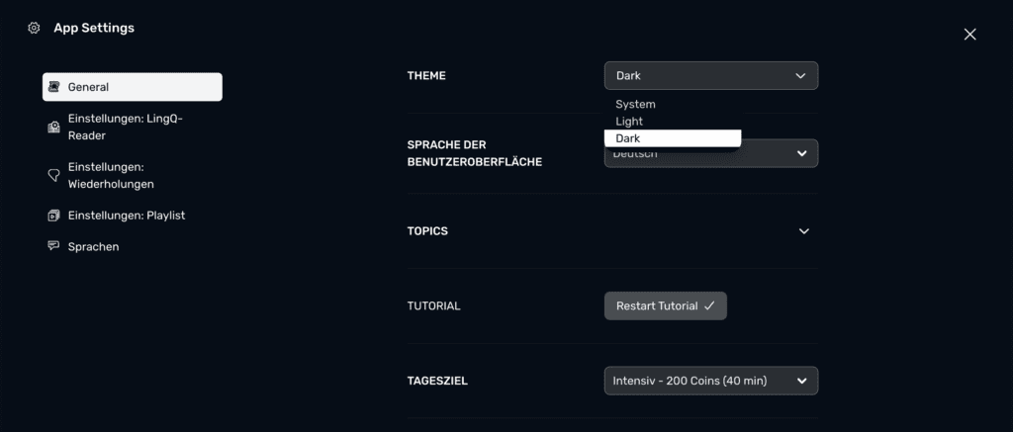Click the Sprachen speech bubble icon
Screen dimensions: 1013x432
pyautogui.click(x=53, y=246)
